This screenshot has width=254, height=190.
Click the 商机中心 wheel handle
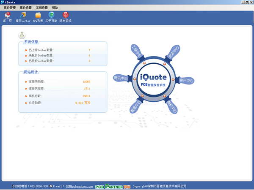click(171, 107)
